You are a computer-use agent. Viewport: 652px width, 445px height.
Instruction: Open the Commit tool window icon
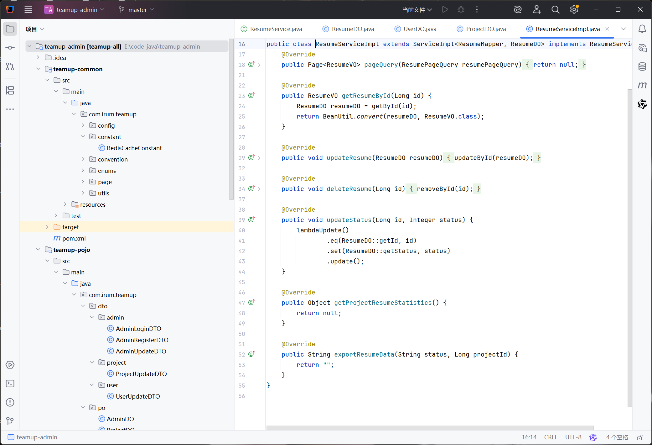[x=10, y=48]
